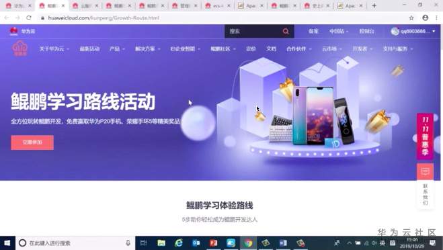Screen dimensions: 443x250
Task: Click the 立即参加 button
Action: [x=32, y=142]
